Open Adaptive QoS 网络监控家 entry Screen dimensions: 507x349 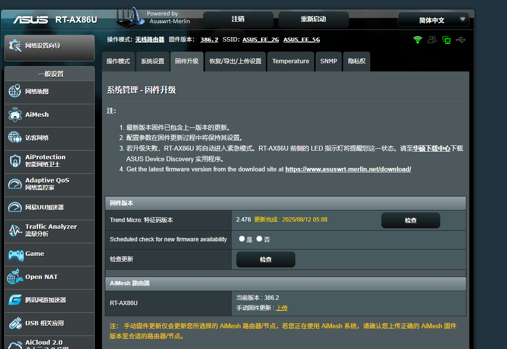coord(49,185)
